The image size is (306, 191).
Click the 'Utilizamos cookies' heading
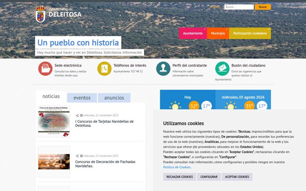(x=184, y=124)
